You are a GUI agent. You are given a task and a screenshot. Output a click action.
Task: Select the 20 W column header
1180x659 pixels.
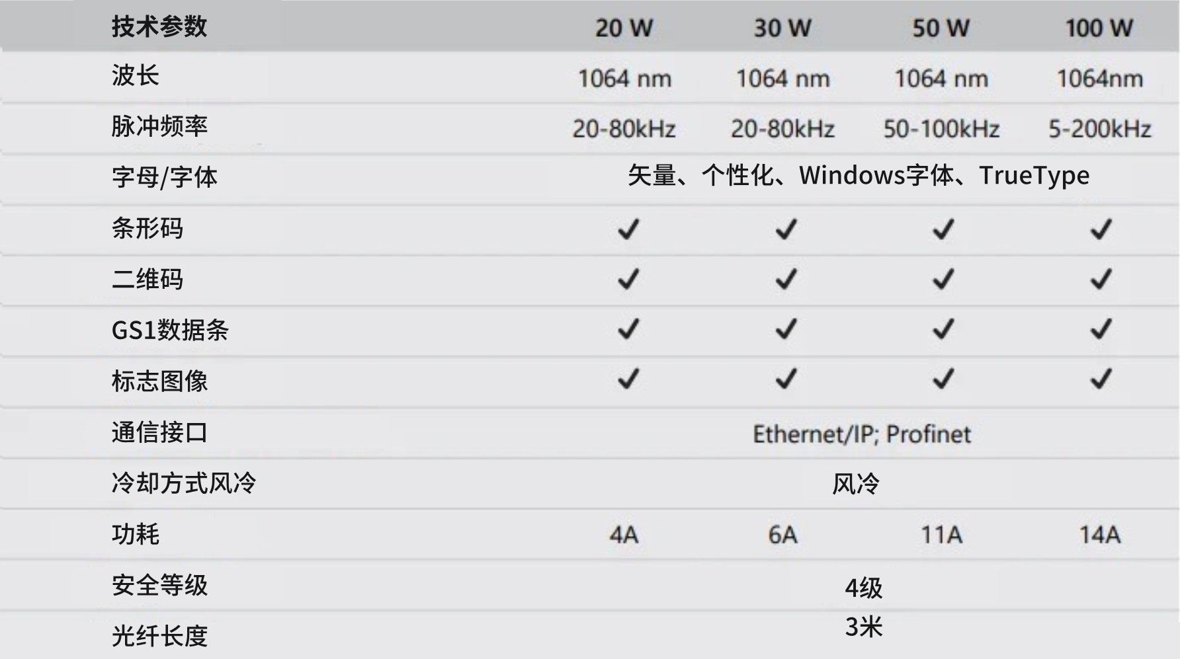(x=624, y=28)
